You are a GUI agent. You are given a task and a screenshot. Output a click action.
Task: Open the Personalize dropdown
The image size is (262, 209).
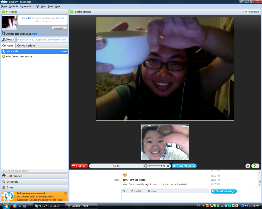[59, 28]
